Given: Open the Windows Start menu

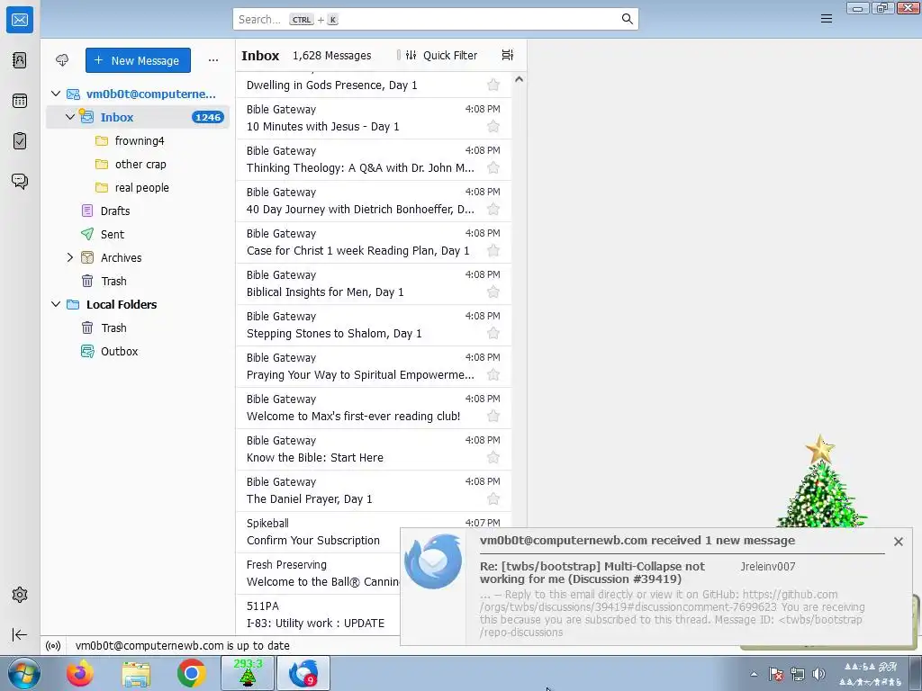Looking at the screenshot, I should [23, 673].
